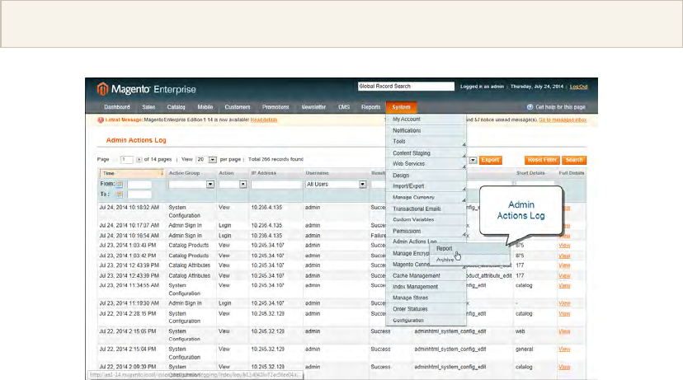Open the From date calendar icon
This screenshot has width=683, height=380.
coord(120,185)
